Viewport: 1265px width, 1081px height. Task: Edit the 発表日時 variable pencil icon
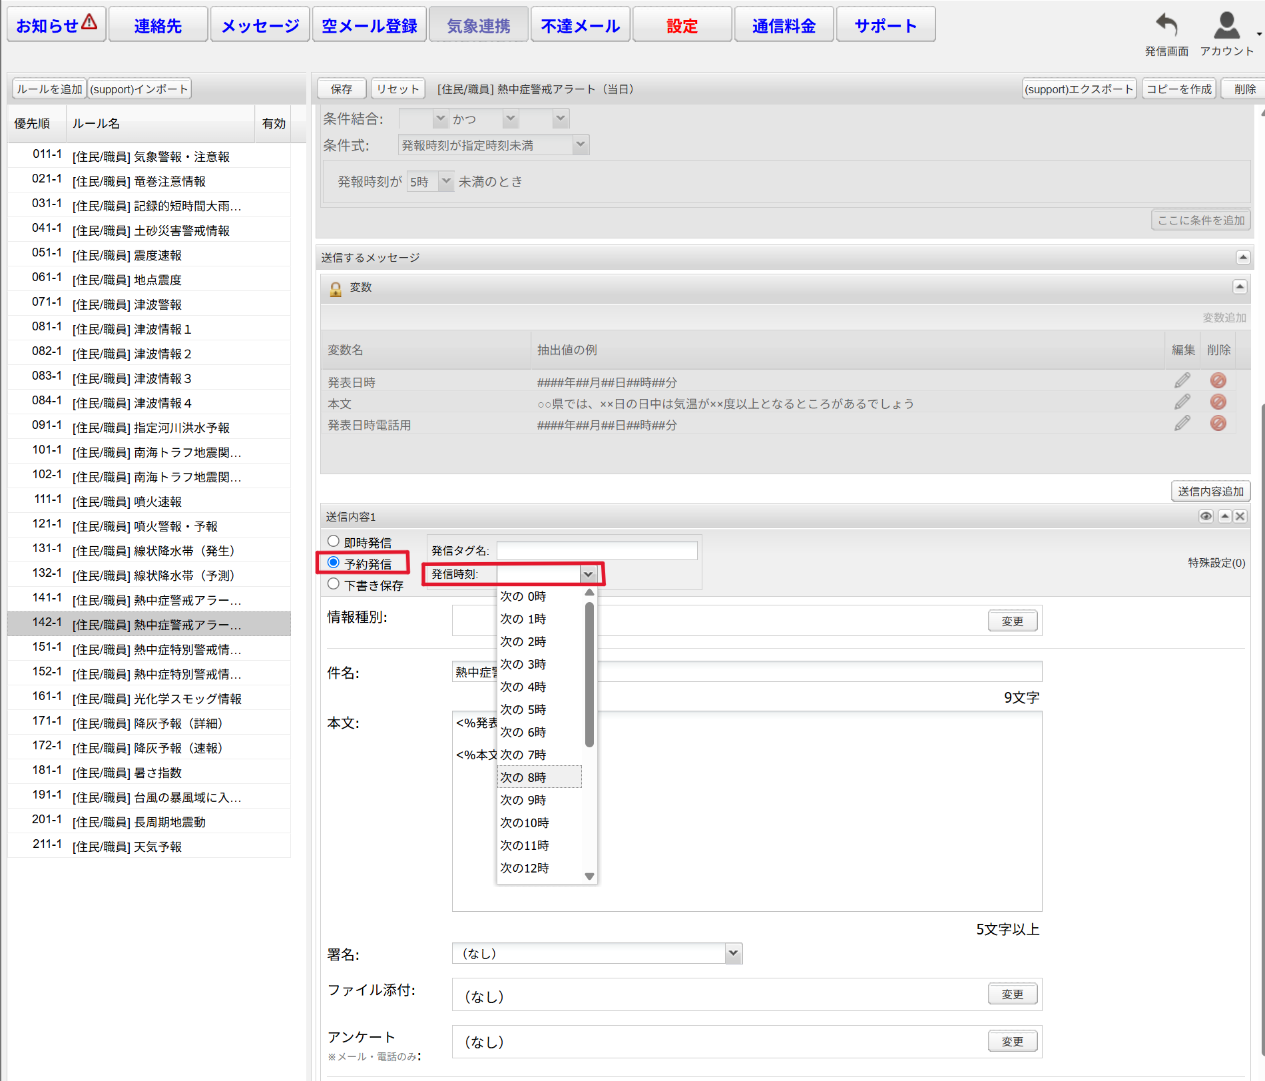[x=1182, y=381]
